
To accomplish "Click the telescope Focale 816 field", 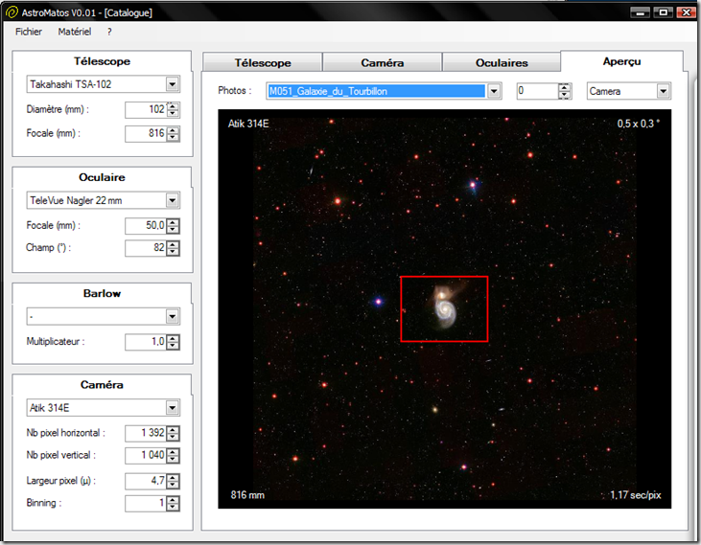I will point(146,133).
